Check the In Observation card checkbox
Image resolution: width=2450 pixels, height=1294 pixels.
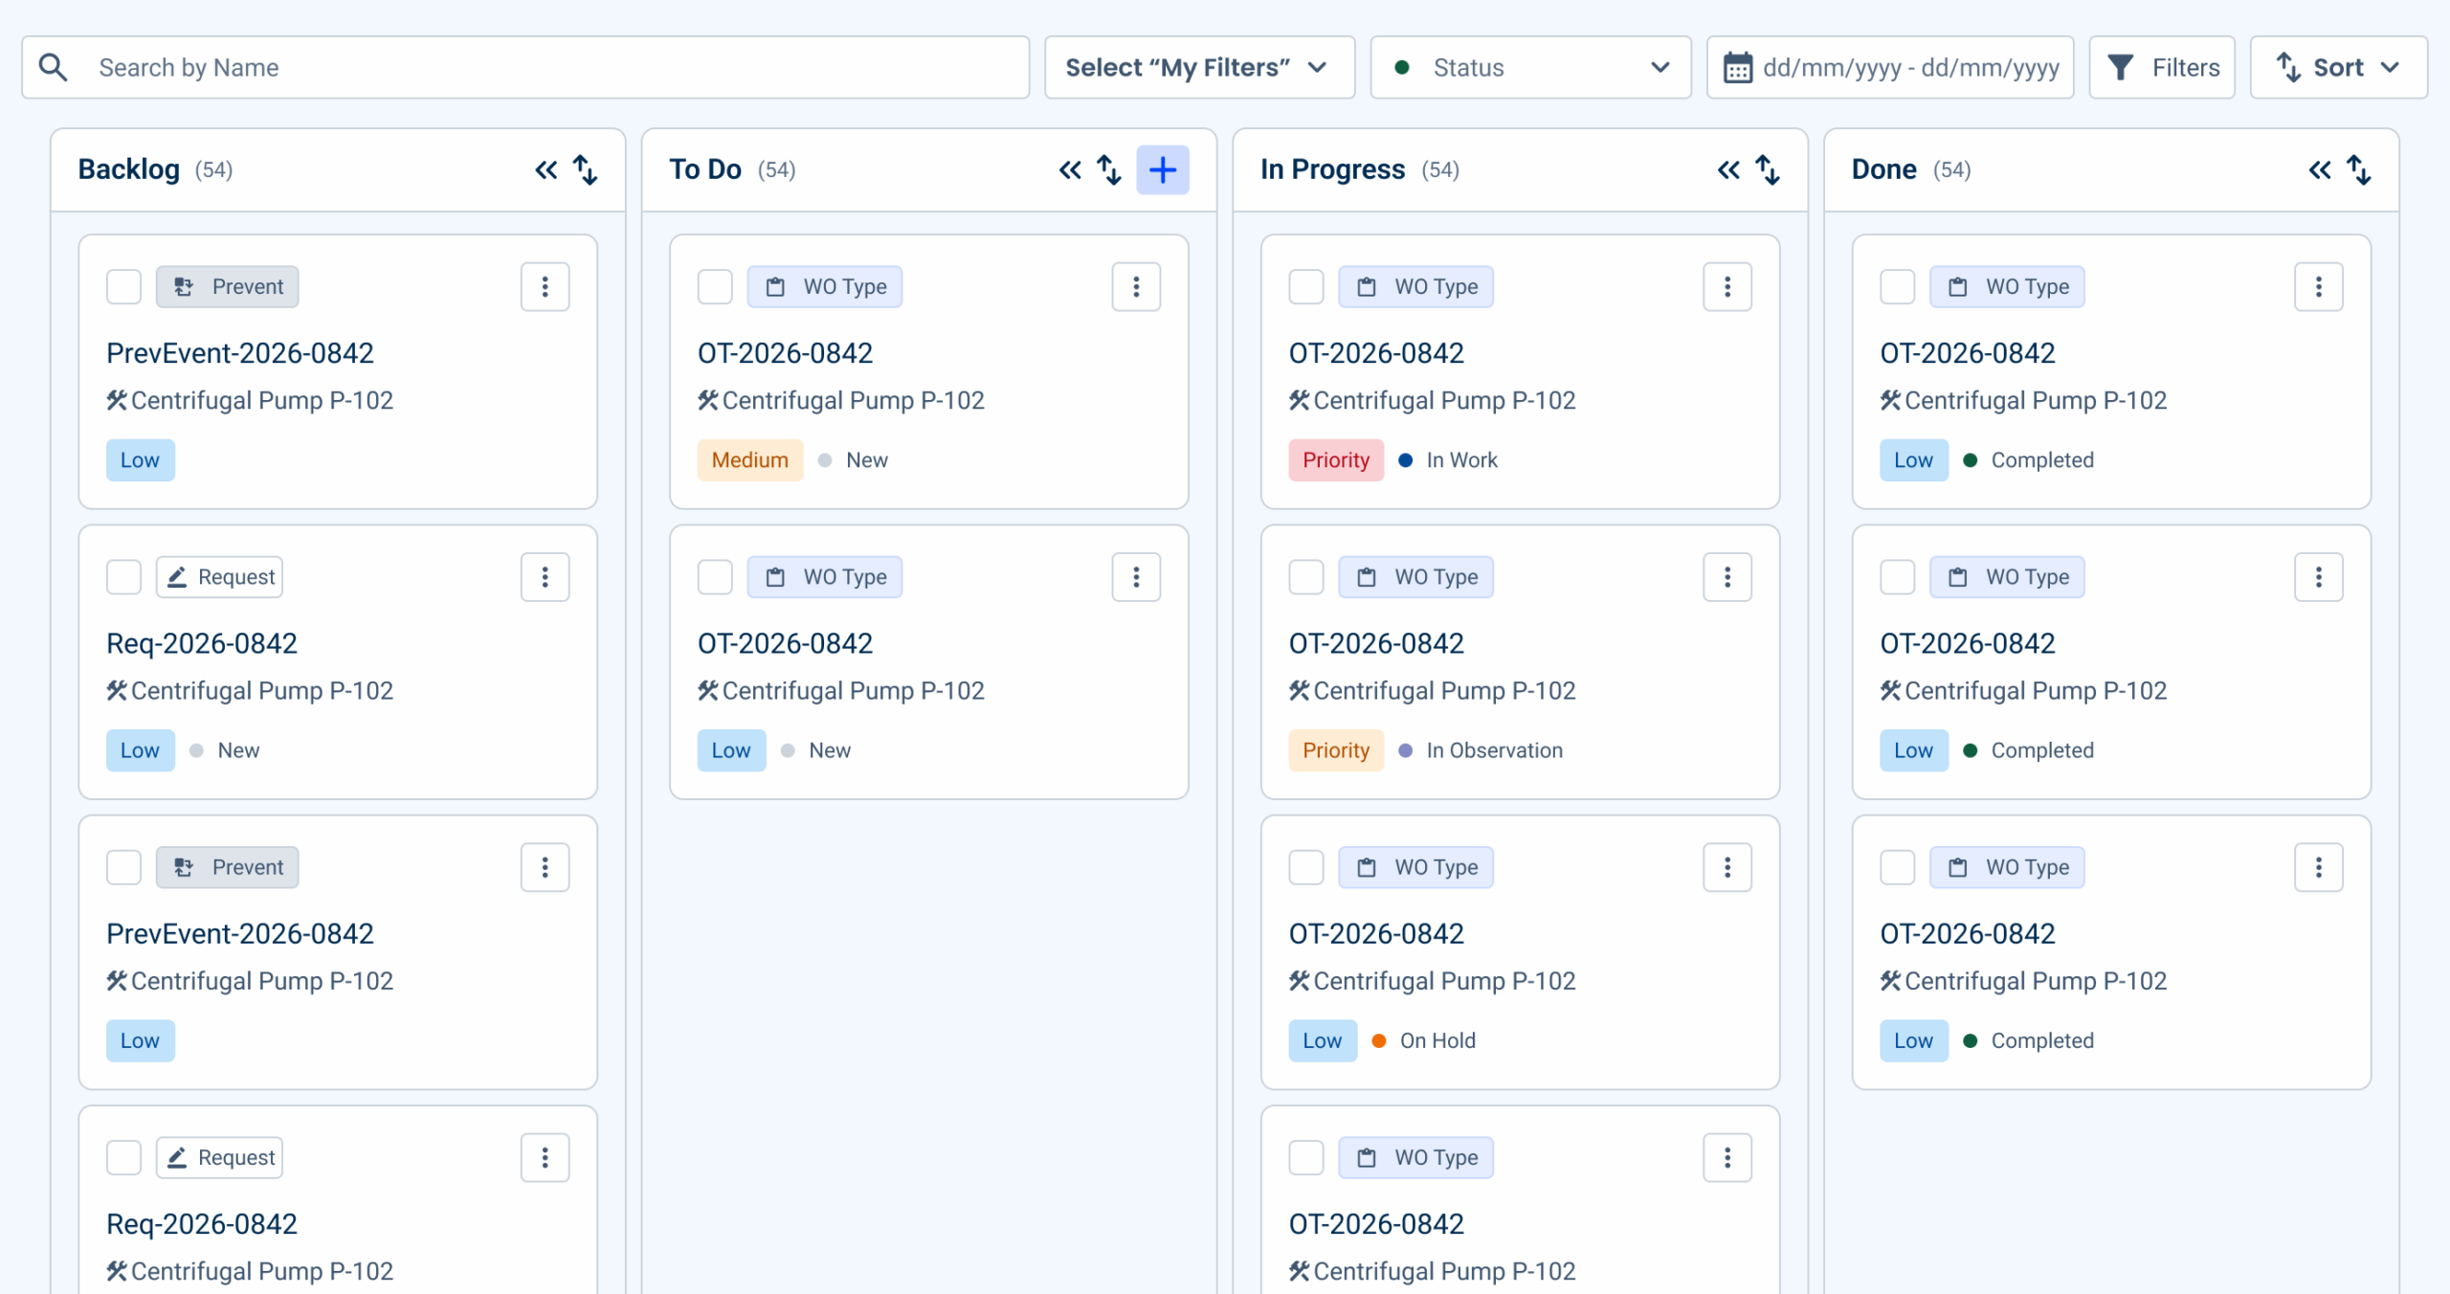(1306, 577)
